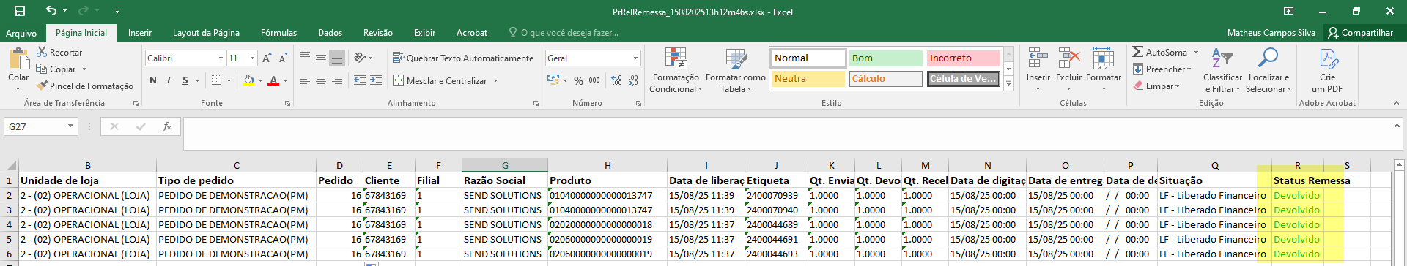This screenshot has height=266, width=1407.
Task: Click the Compartilhar share button
Action: pyautogui.click(x=1361, y=33)
